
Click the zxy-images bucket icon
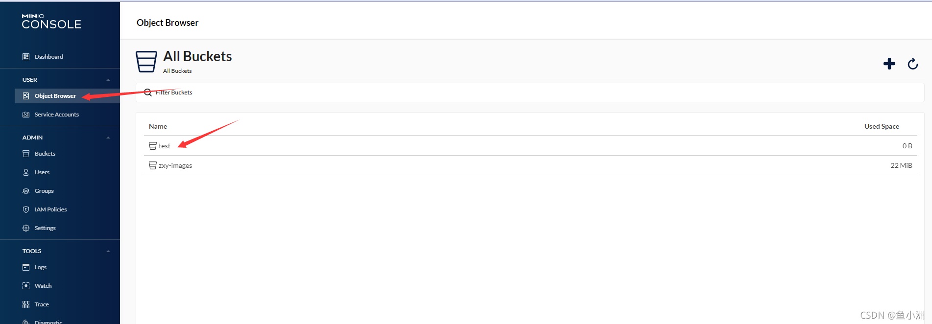pyautogui.click(x=152, y=165)
